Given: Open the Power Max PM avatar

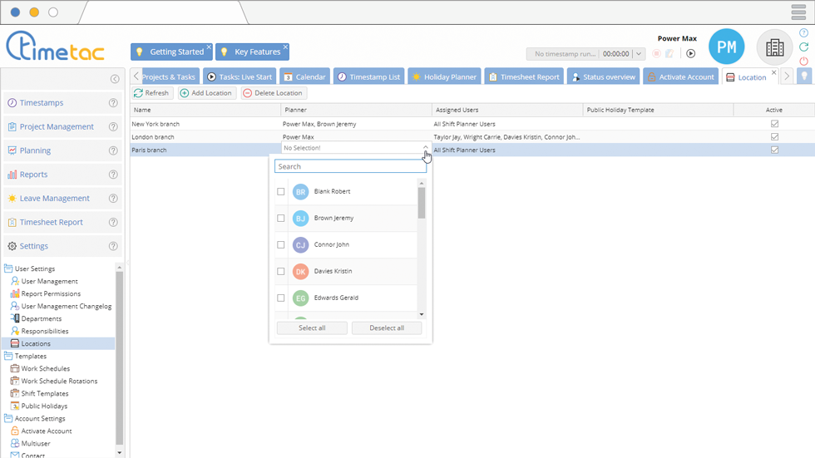Looking at the screenshot, I should (726, 47).
